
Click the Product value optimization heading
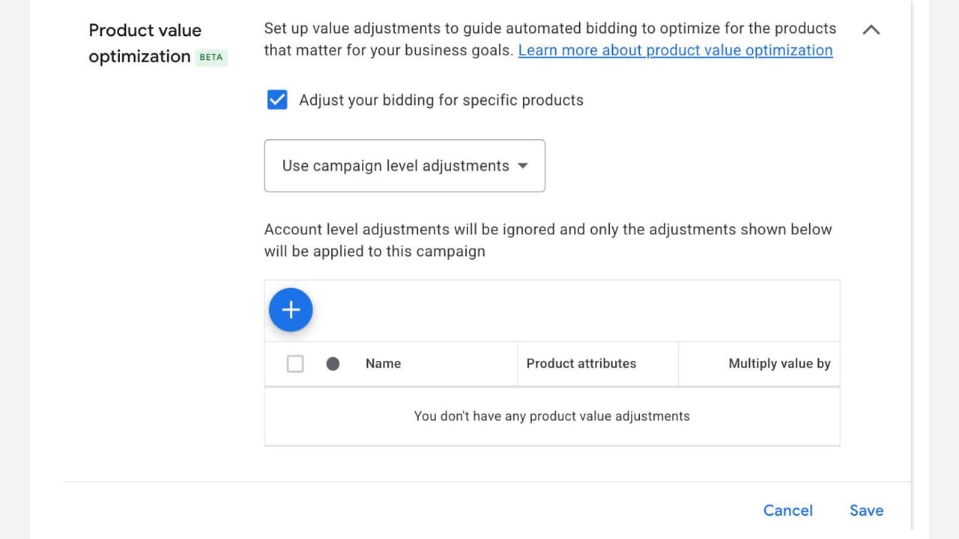pyautogui.click(x=145, y=43)
